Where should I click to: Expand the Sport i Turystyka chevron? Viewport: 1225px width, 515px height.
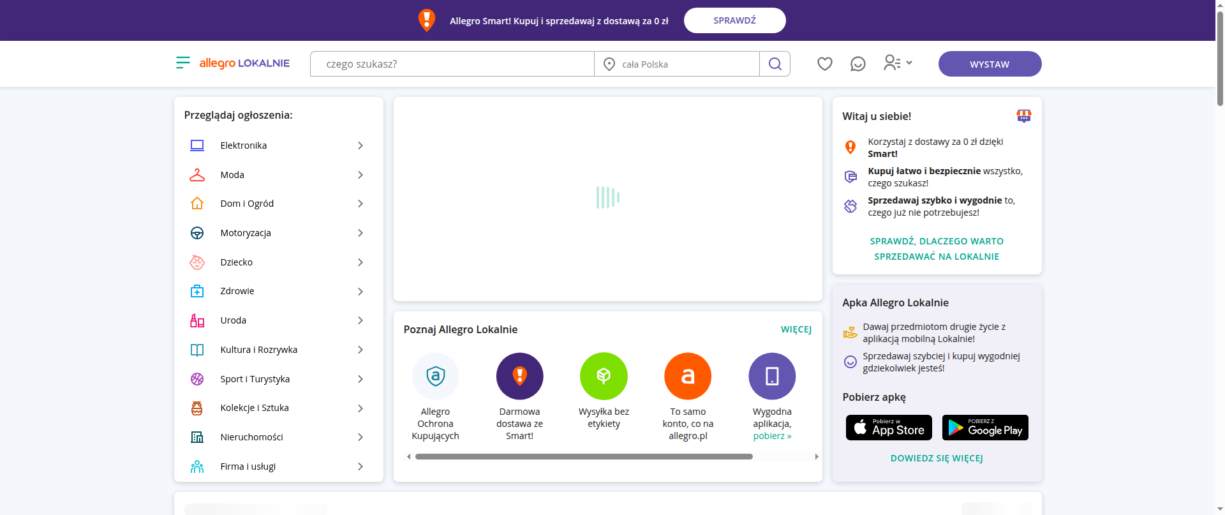[360, 379]
